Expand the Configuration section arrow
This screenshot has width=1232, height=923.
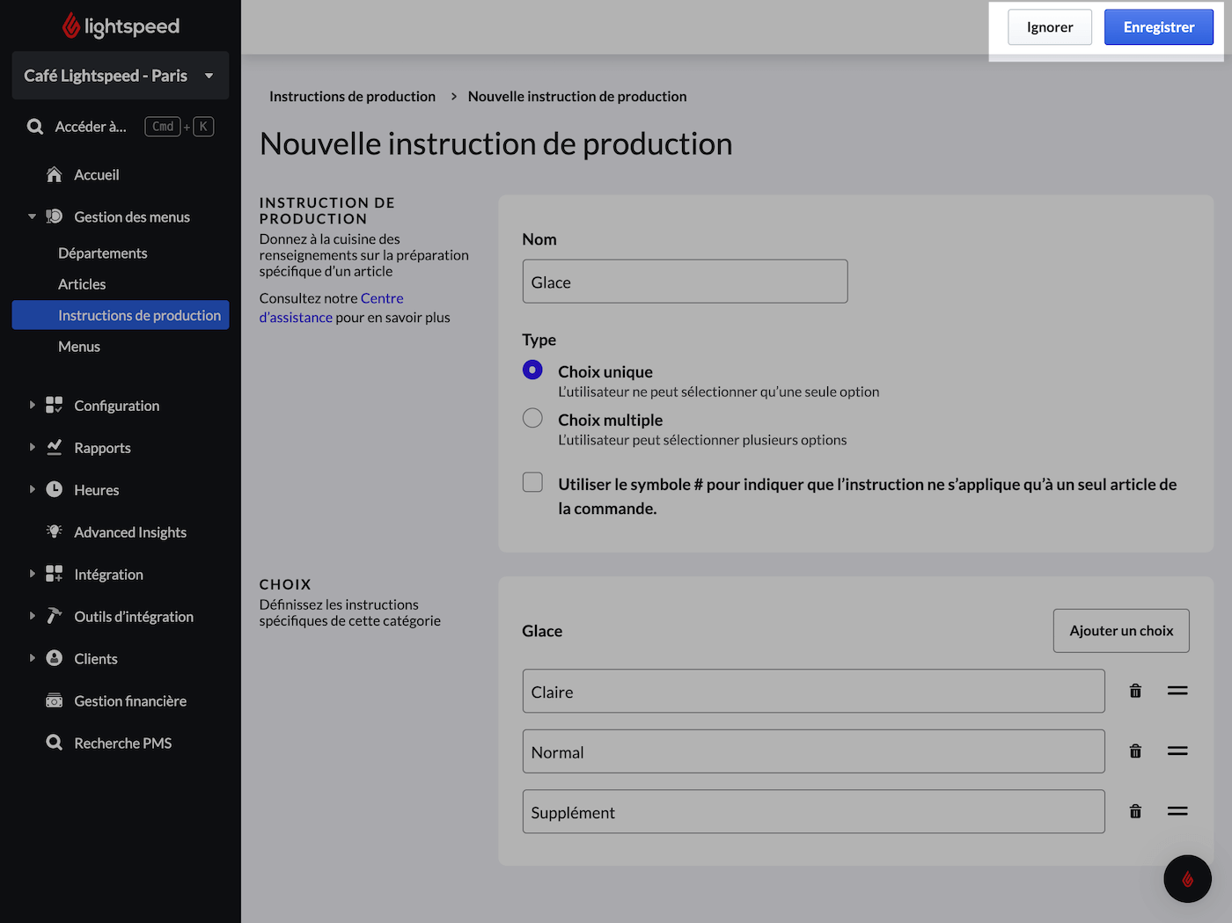point(33,405)
